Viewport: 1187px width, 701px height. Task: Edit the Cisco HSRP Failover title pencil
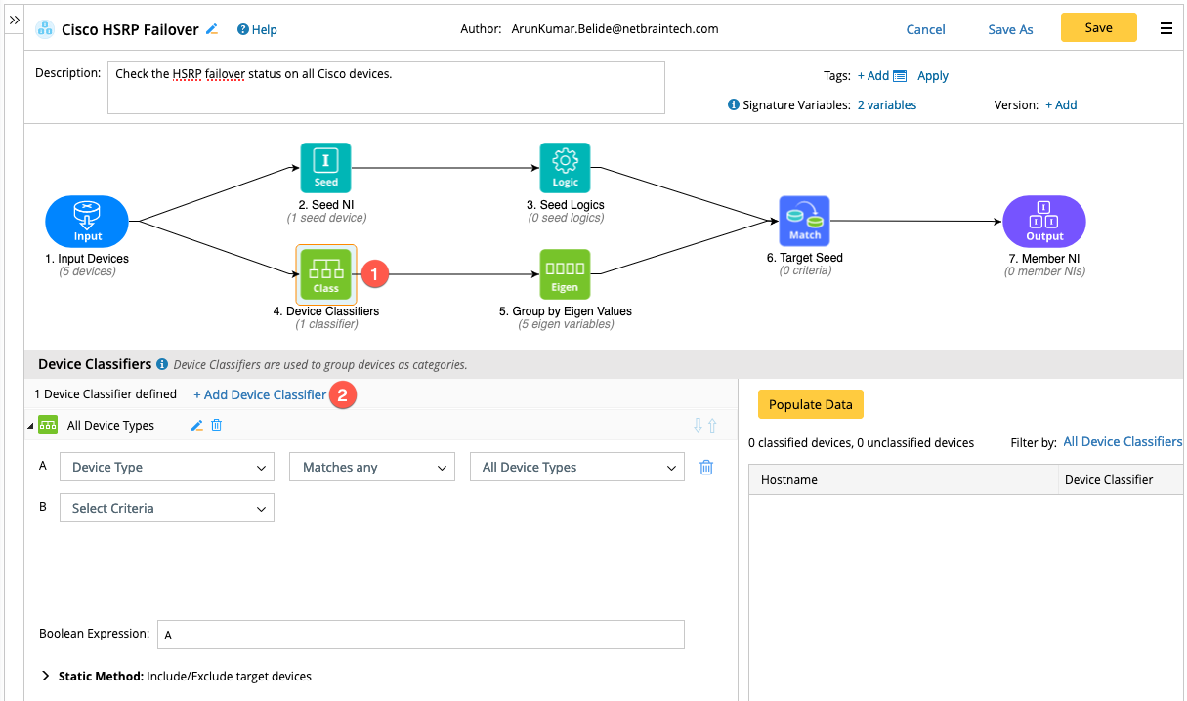[x=212, y=29]
